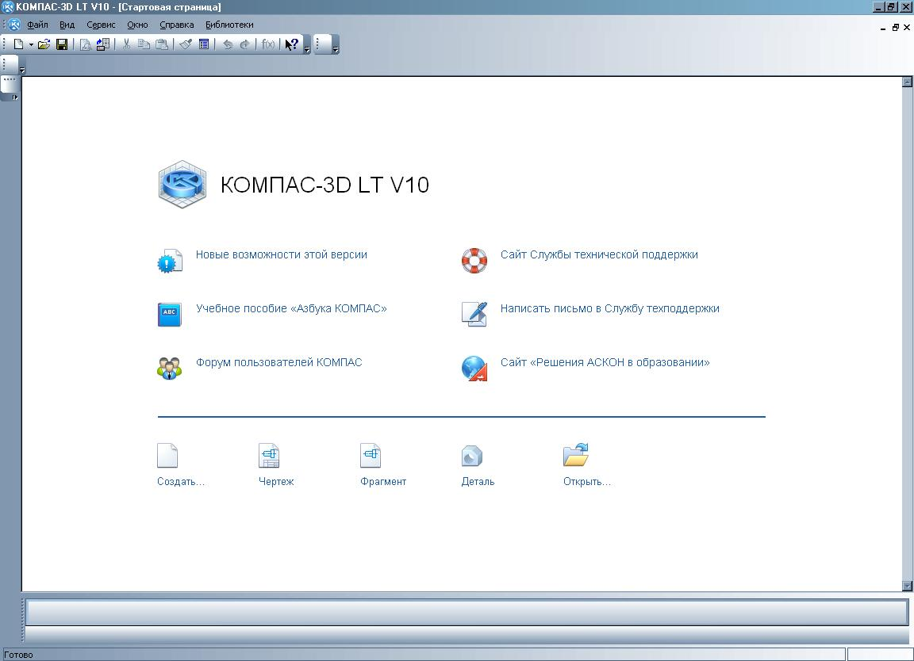The height and width of the screenshot is (661, 914).
Task: Select the copy properties brush icon
Action: [x=186, y=44]
